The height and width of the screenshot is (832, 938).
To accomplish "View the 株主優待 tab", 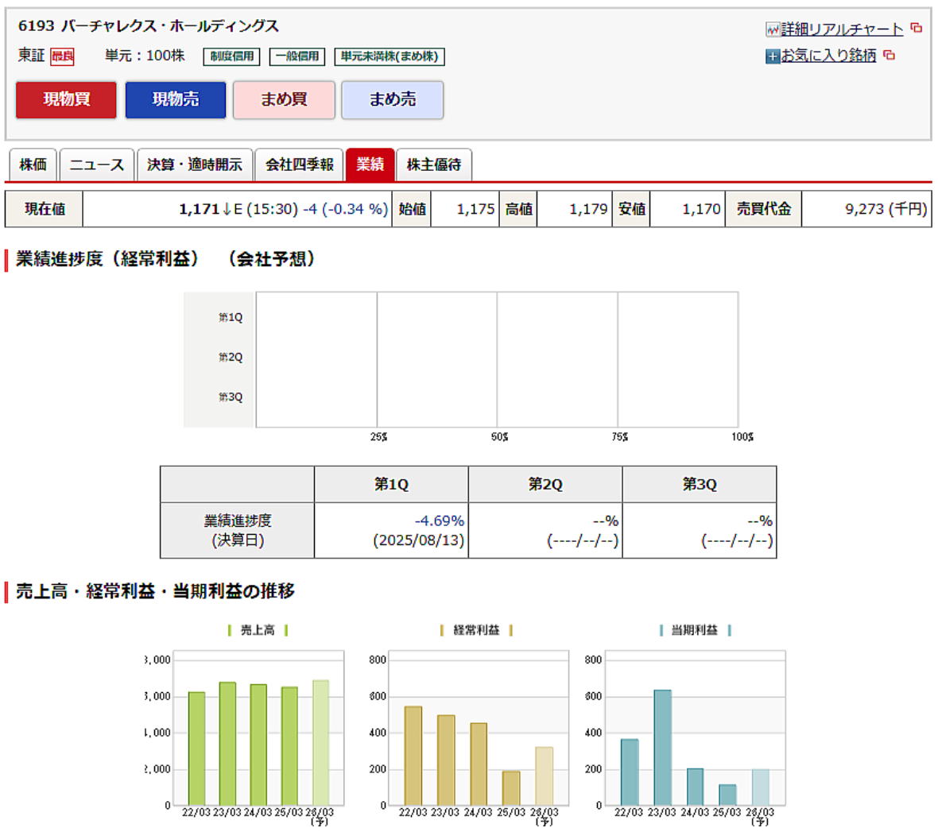I will point(434,164).
